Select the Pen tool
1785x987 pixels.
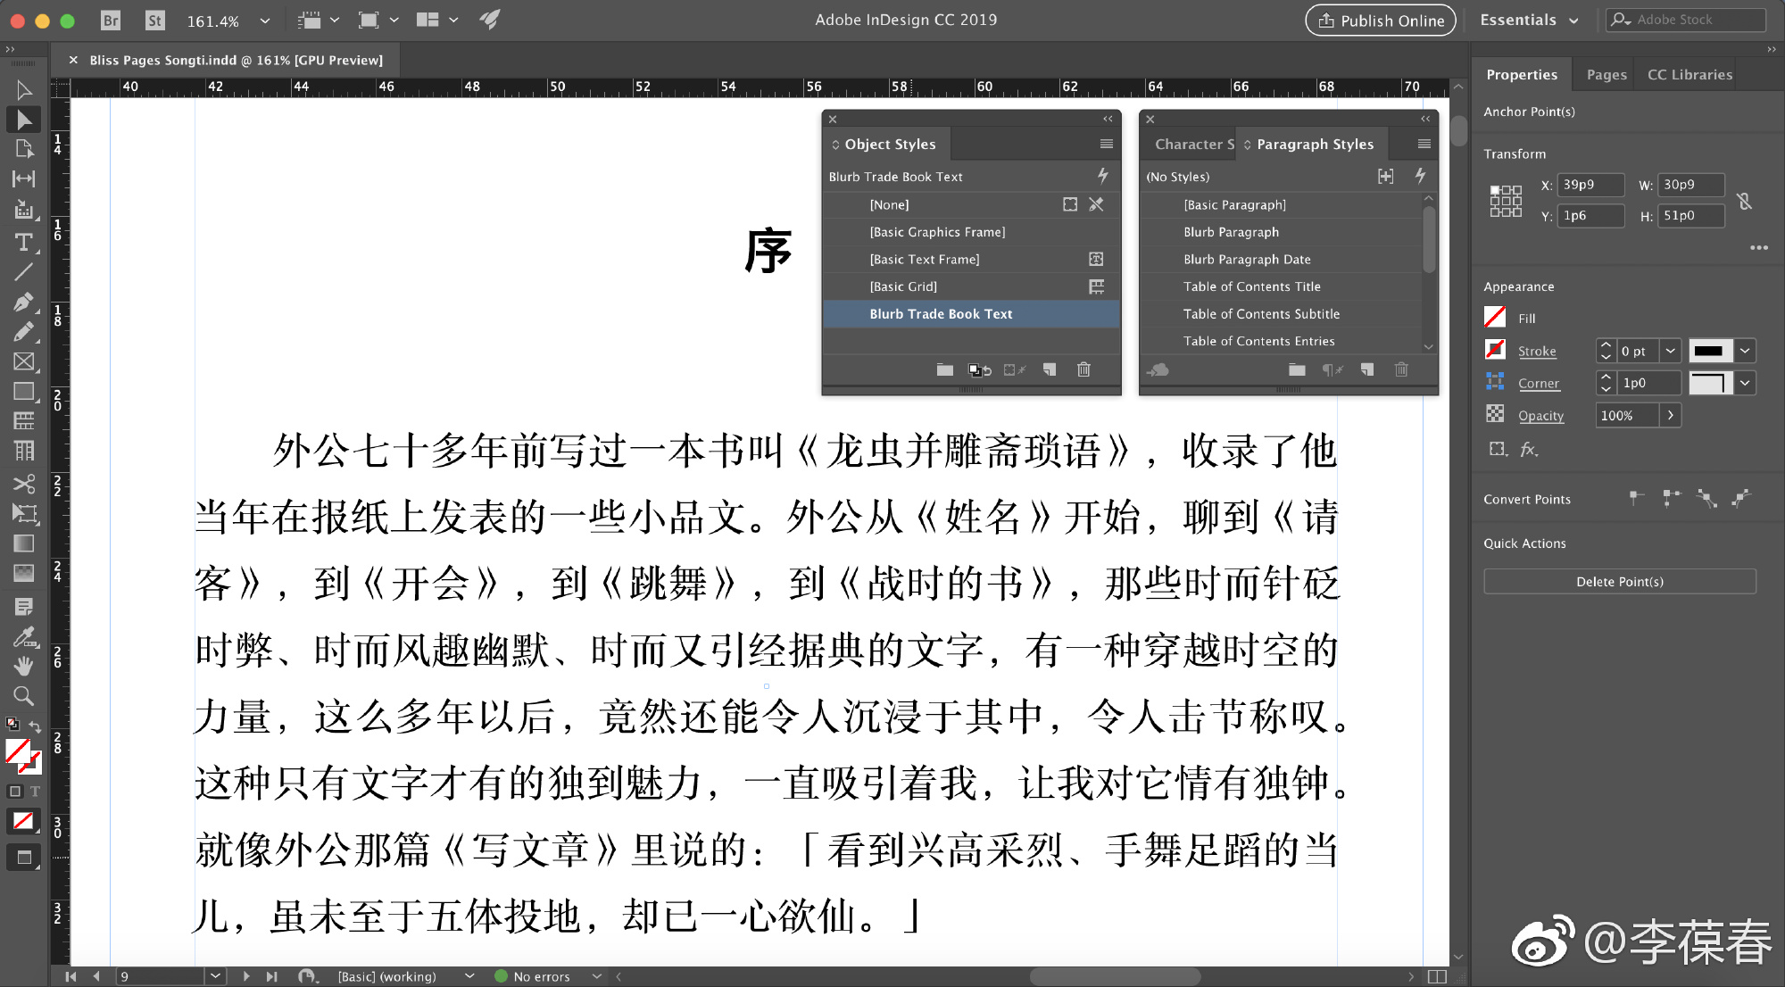tap(24, 302)
